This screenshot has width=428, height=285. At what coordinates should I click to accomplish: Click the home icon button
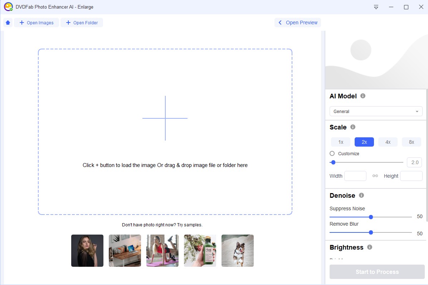coord(8,23)
